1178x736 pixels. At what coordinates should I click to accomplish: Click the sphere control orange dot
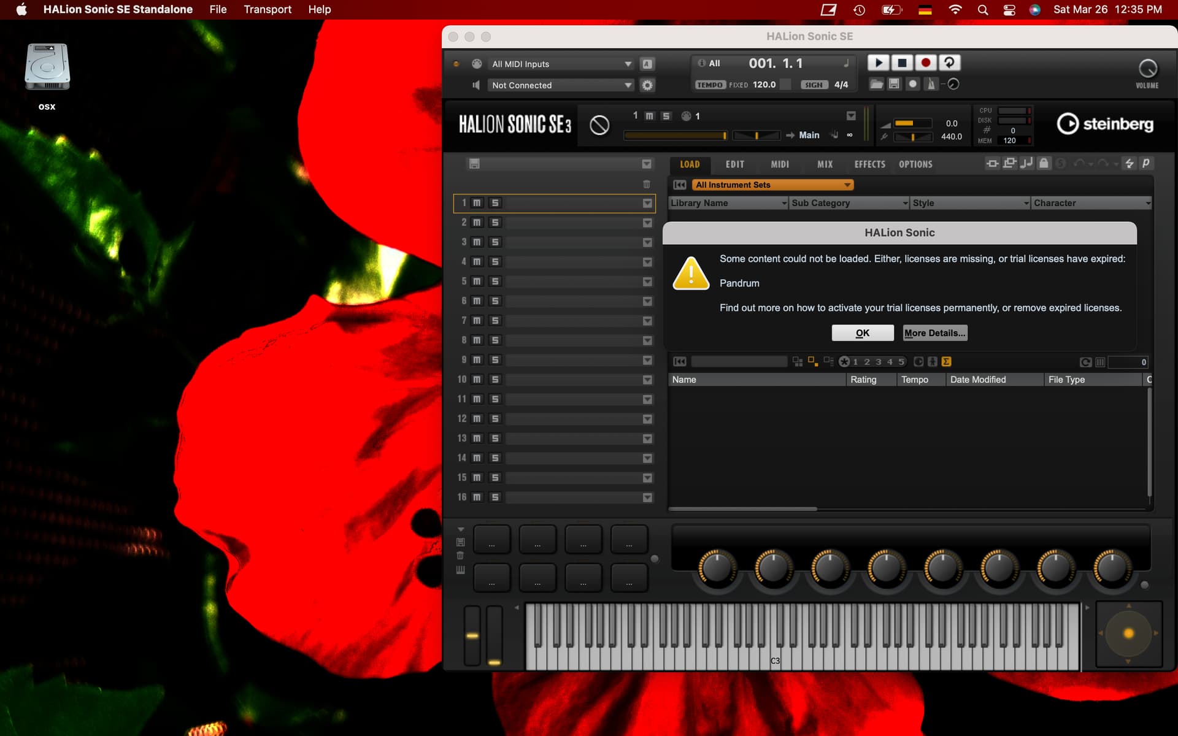tap(1128, 634)
